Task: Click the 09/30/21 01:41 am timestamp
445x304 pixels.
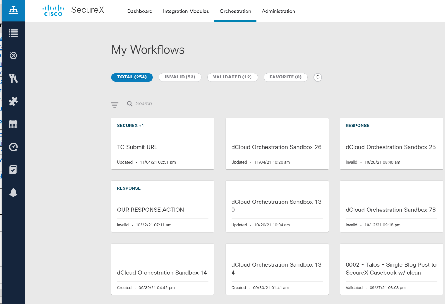Action: 271,288
